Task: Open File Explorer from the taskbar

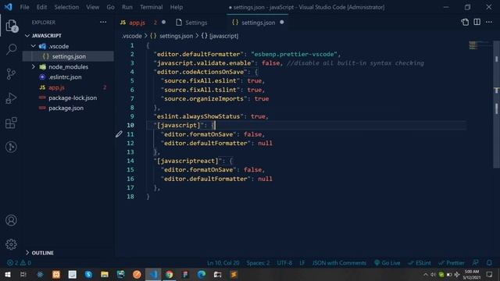Action: (105, 274)
